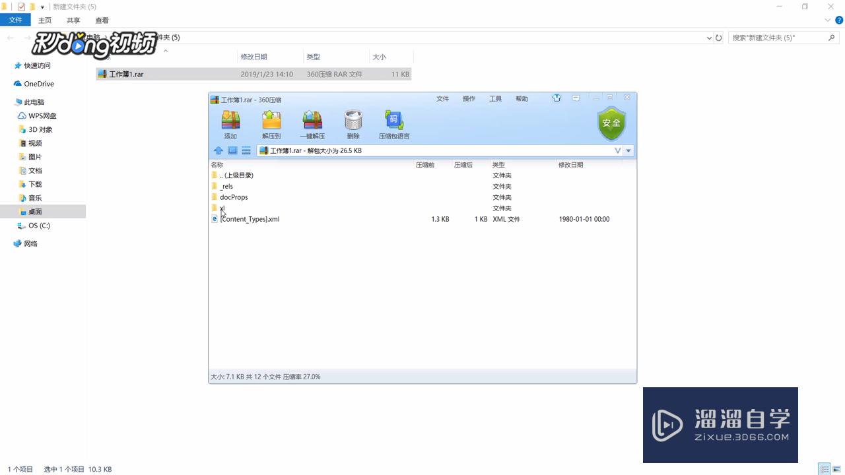Screen dimensions: 845x475
Task: Open the Explorer help question mark
Action: click(x=839, y=20)
